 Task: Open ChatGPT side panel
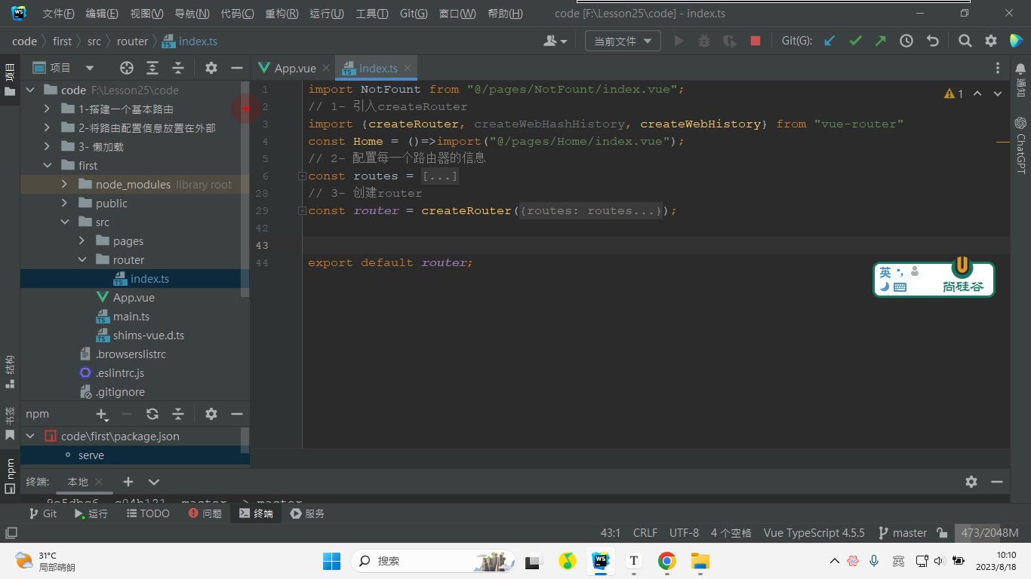(x=1020, y=145)
